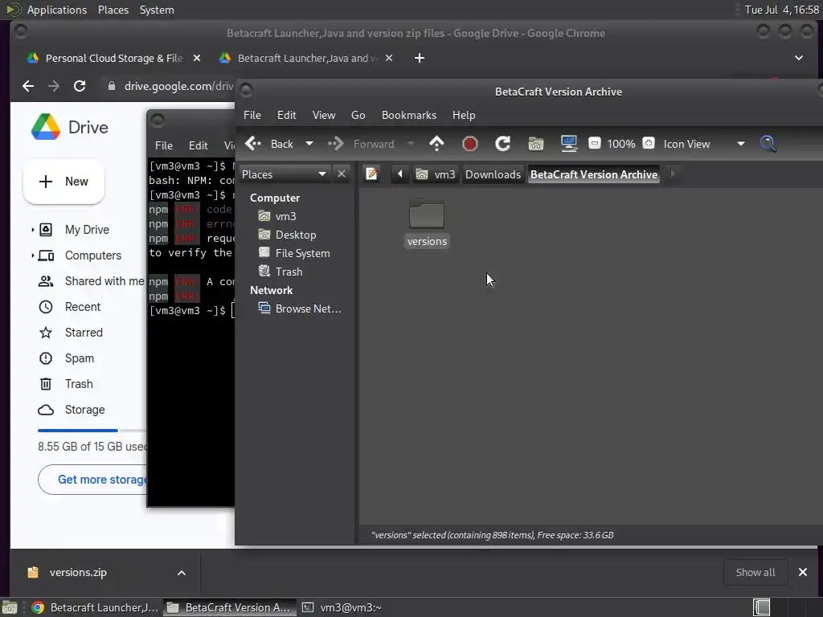The width and height of the screenshot is (823, 617).
Task: Close the Betacraft Launcher tab
Action: tap(389, 58)
